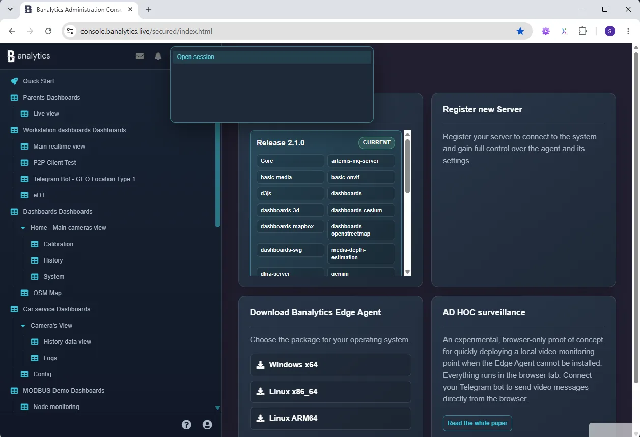640x437 pixels.
Task: Click the release list scrollbar down arrow
Action: [x=407, y=272]
